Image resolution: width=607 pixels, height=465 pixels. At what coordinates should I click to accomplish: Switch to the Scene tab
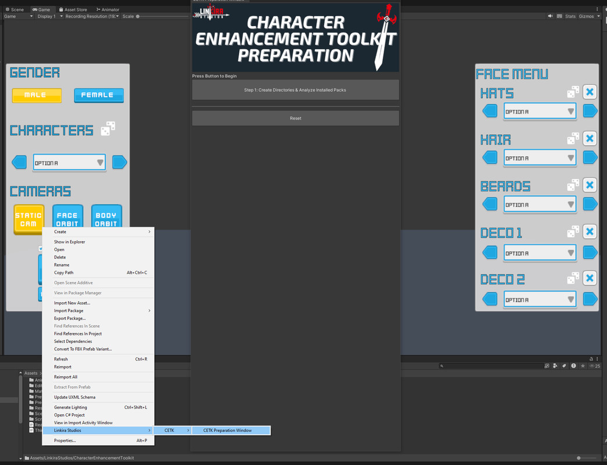[15, 9]
